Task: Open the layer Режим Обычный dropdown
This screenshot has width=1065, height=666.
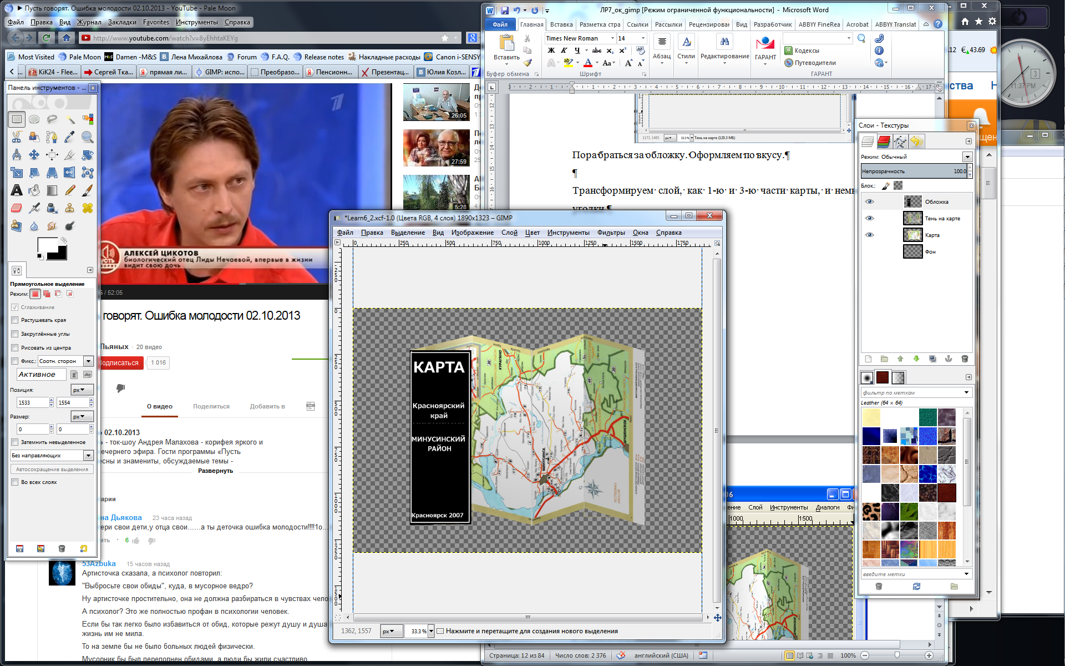Action: tap(967, 157)
